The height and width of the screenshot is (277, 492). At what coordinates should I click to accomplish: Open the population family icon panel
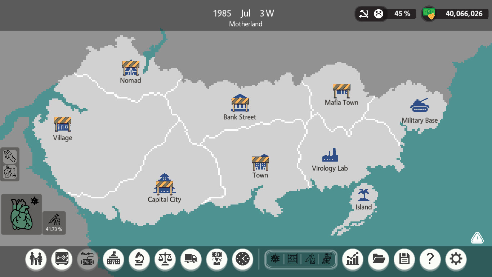[x=36, y=259]
